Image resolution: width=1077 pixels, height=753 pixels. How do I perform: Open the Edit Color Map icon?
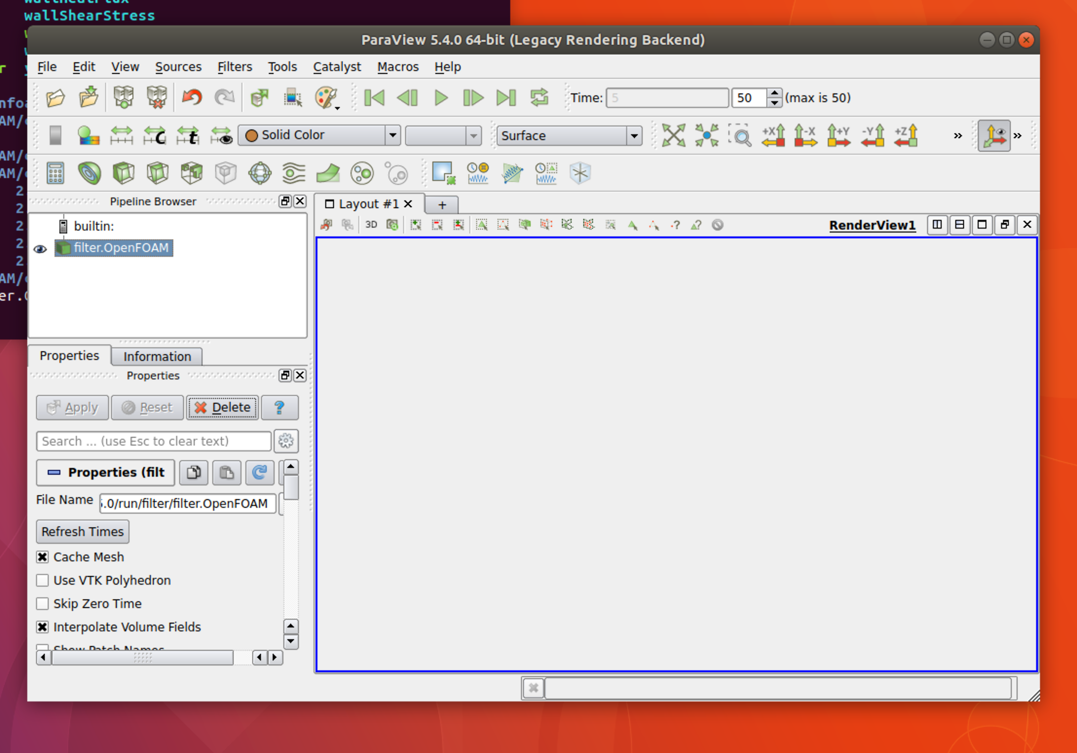[89, 135]
